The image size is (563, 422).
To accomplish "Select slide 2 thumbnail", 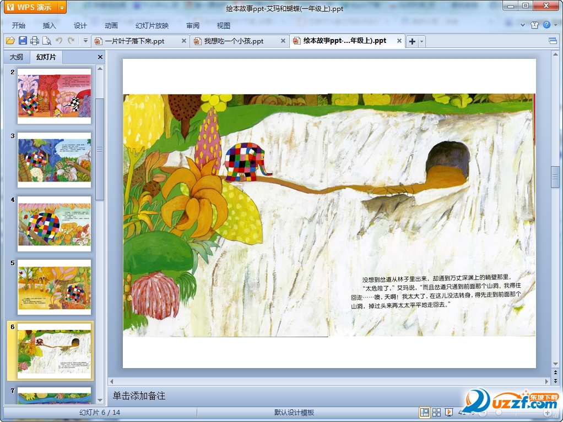I will pyautogui.click(x=54, y=96).
